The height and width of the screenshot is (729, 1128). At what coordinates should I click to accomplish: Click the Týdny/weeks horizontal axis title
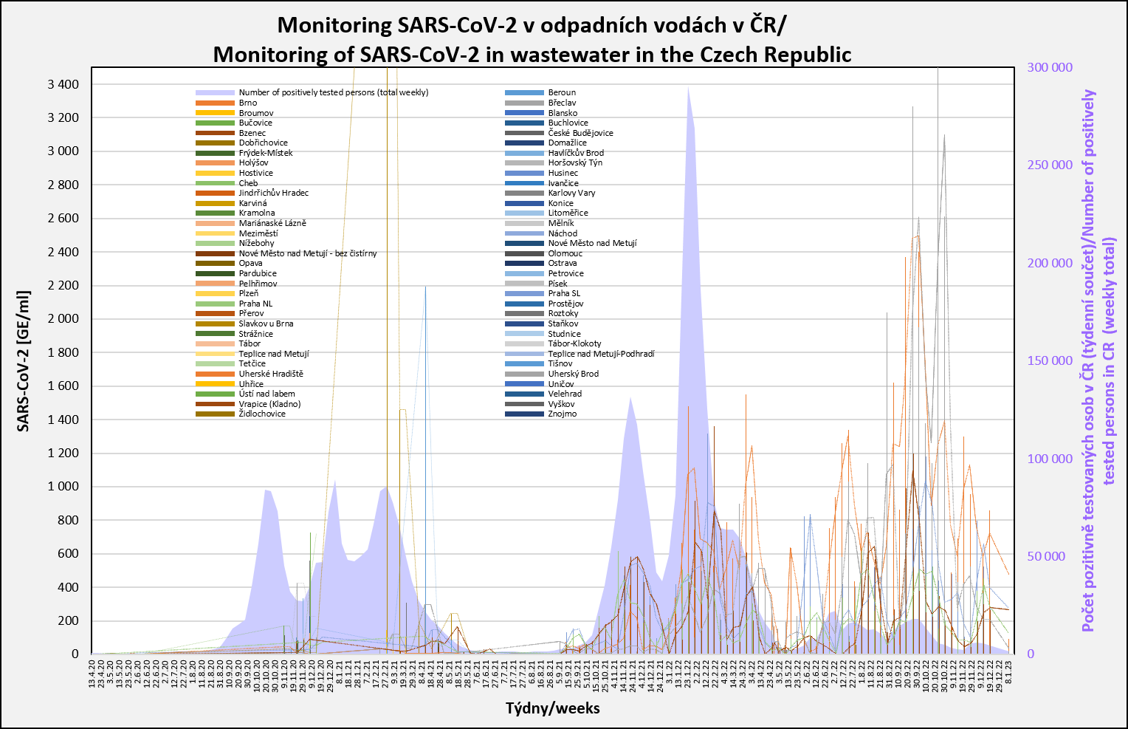tap(552, 708)
